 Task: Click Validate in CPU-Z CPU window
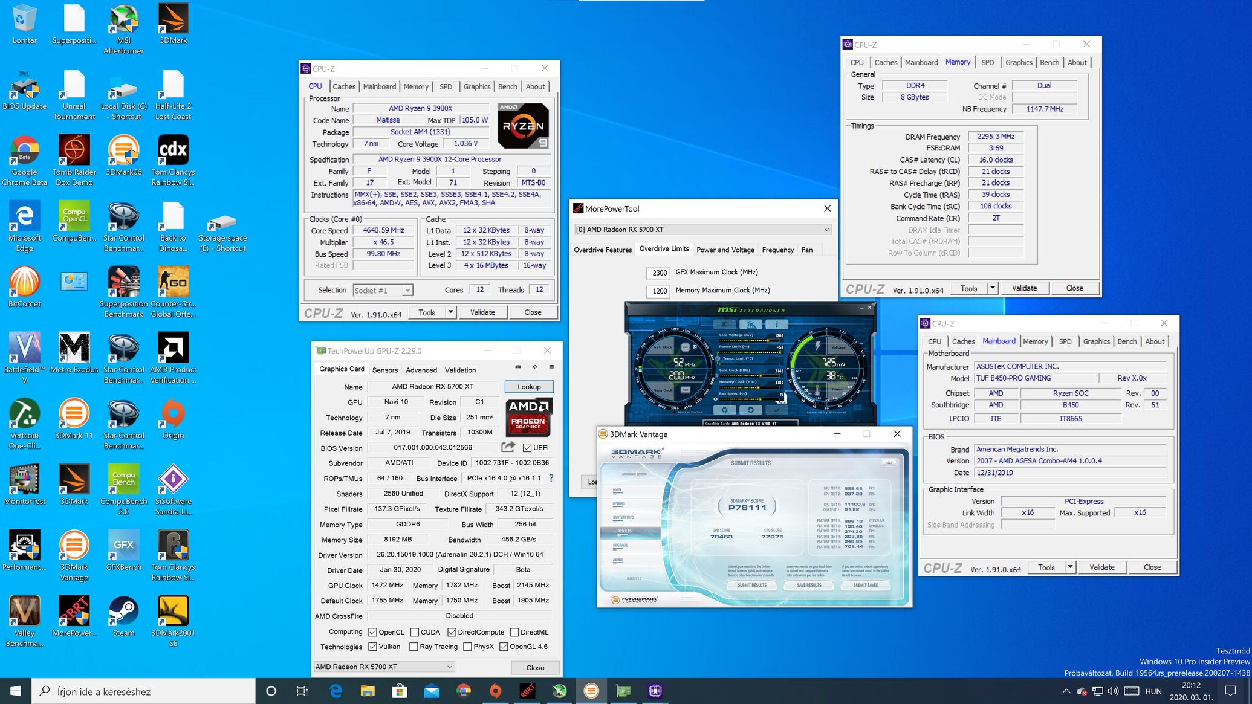482,312
